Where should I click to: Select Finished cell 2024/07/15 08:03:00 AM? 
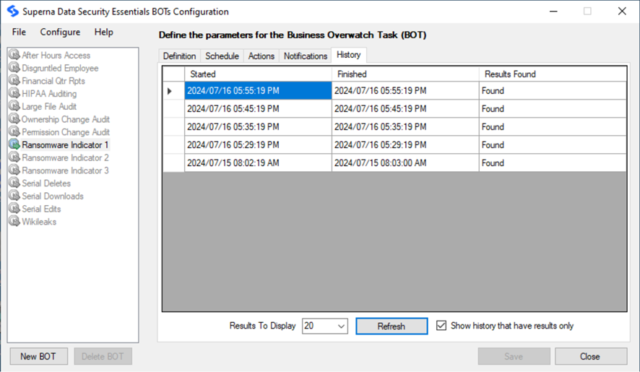(x=405, y=163)
